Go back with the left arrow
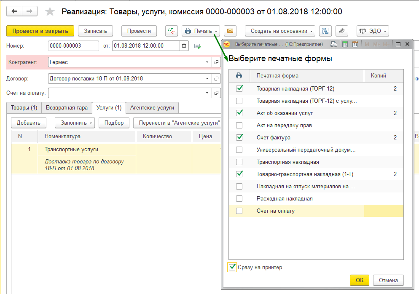The width and height of the screenshot is (419, 294). [x=15, y=11]
